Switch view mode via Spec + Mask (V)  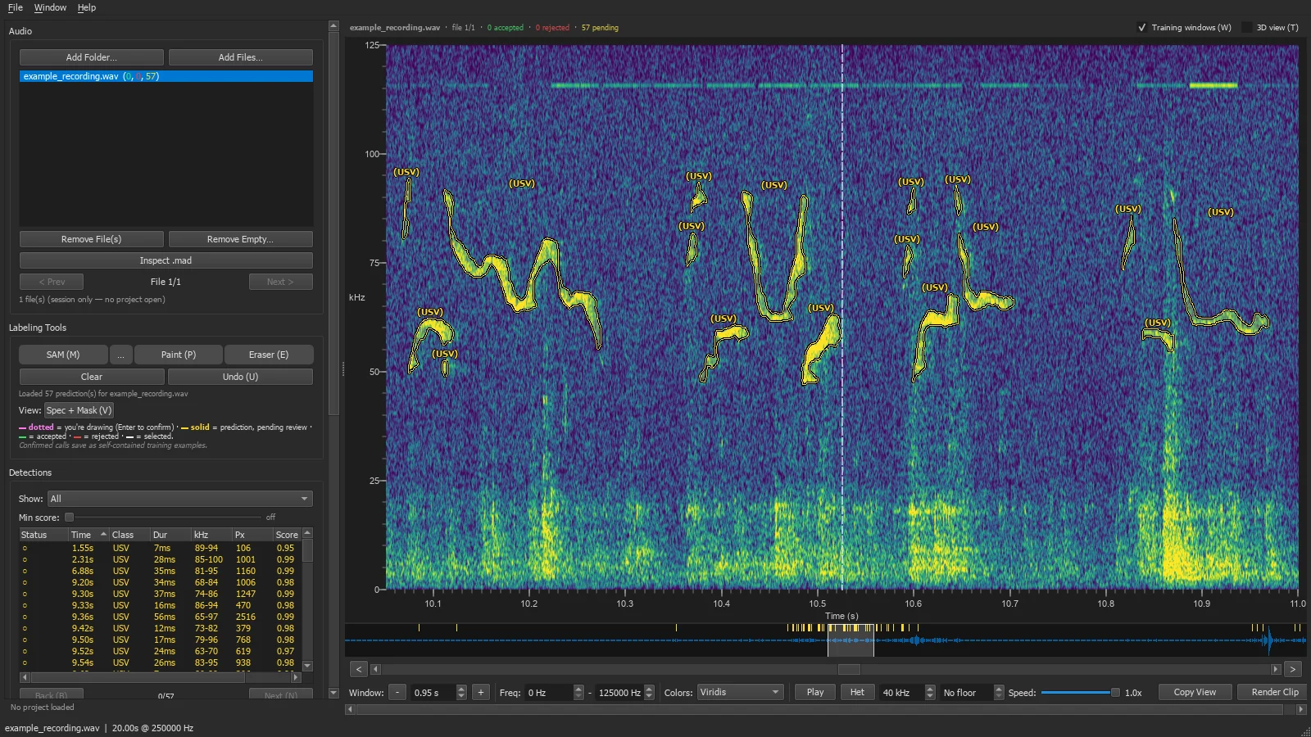pyautogui.click(x=79, y=410)
